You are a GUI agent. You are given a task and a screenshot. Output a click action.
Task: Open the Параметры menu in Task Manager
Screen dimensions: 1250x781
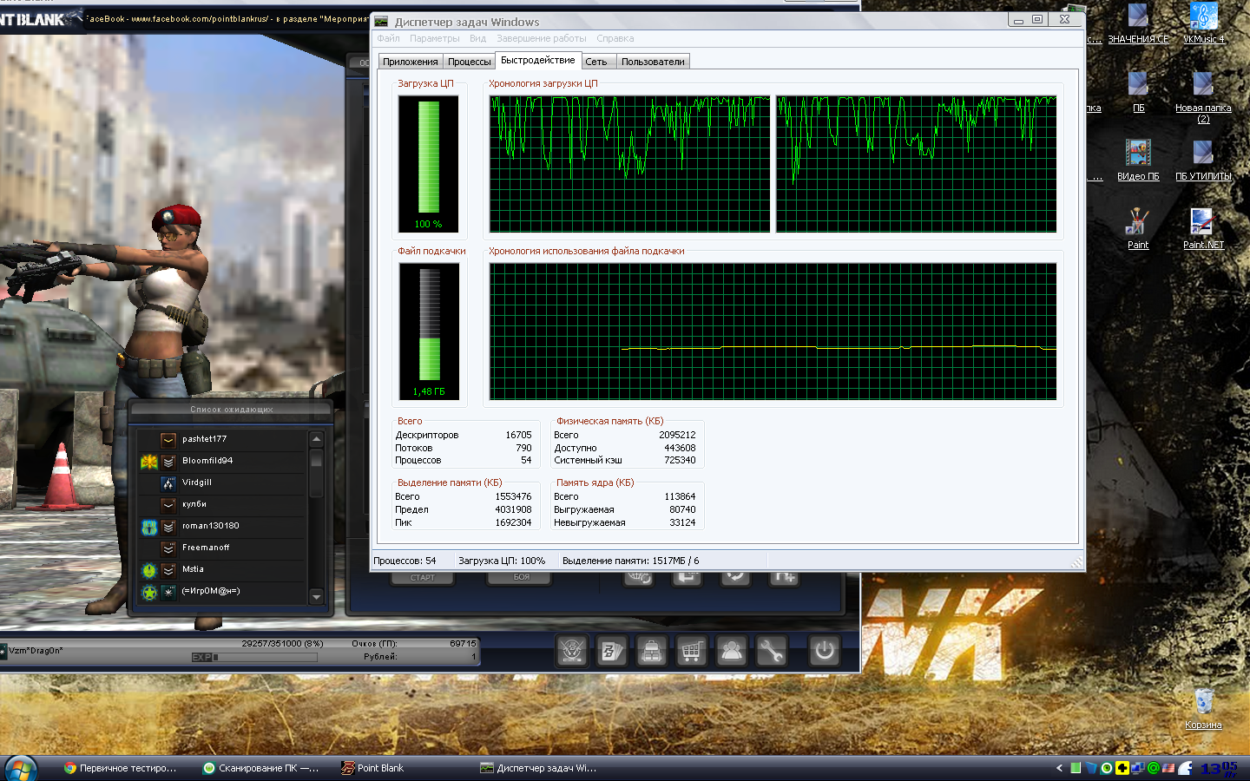tap(434, 38)
